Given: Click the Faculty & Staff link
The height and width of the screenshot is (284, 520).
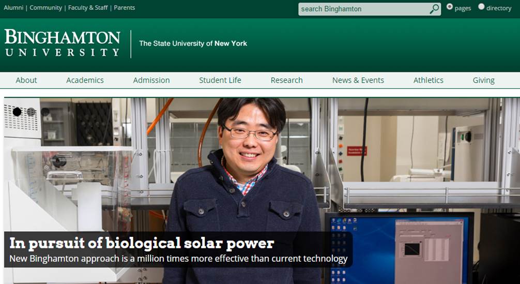Looking at the screenshot, I should [88, 8].
